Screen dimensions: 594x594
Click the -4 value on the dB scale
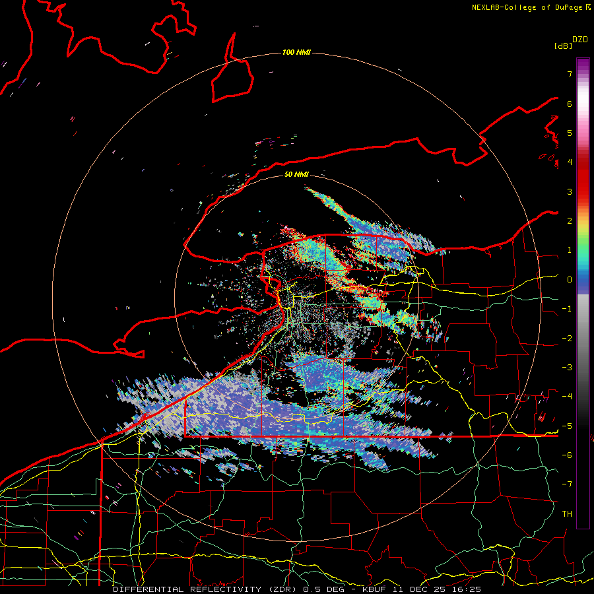[x=567, y=397]
